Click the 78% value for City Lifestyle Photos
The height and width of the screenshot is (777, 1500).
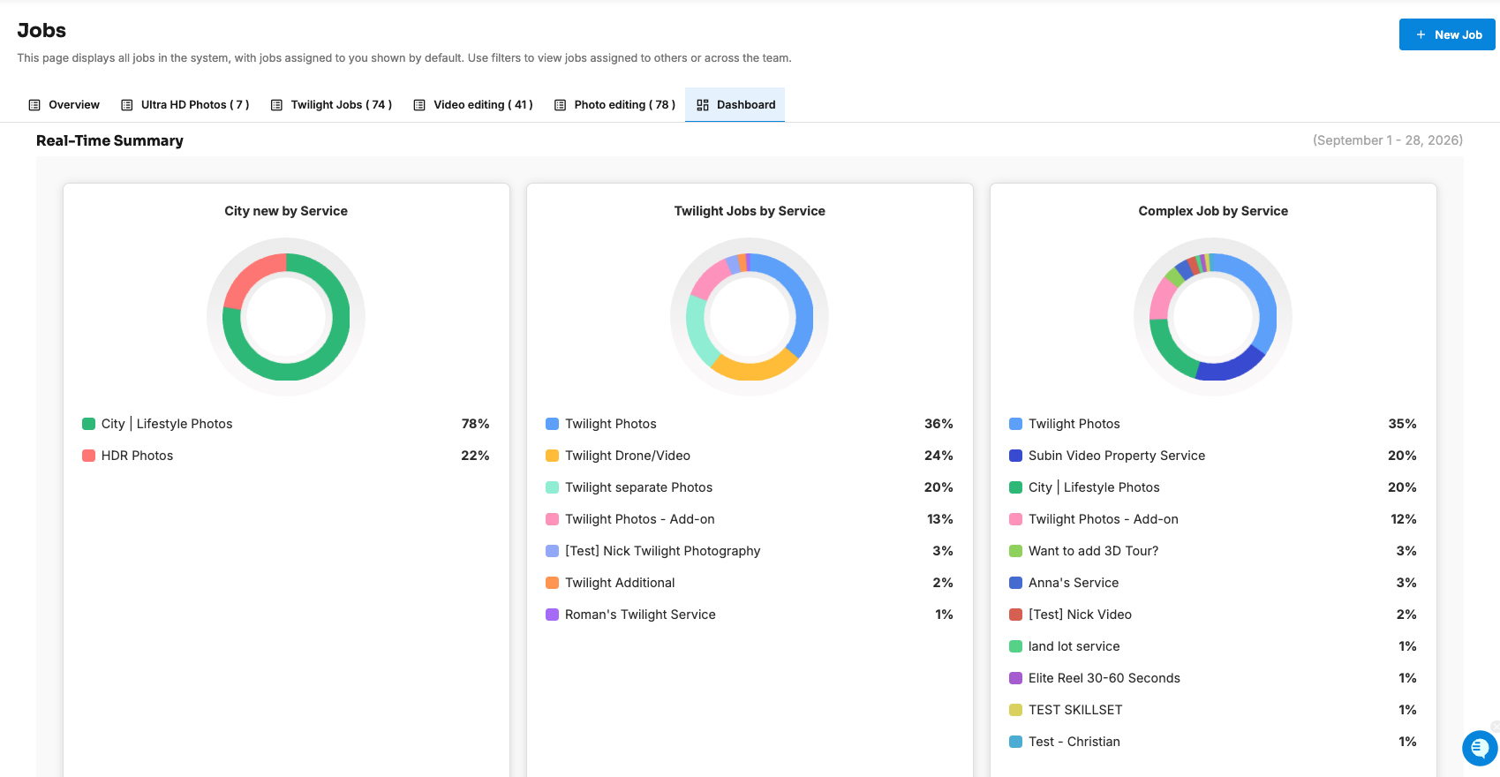click(475, 424)
